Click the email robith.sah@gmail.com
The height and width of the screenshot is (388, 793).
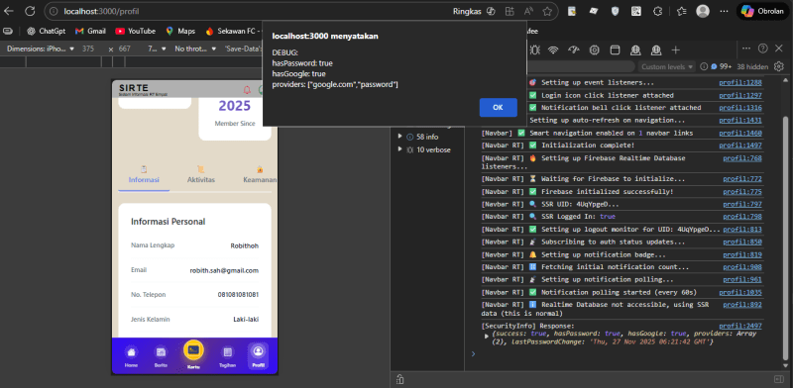click(x=224, y=271)
